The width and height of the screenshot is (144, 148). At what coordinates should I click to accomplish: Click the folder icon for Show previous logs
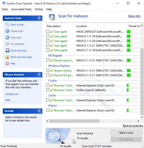(7, 57)
